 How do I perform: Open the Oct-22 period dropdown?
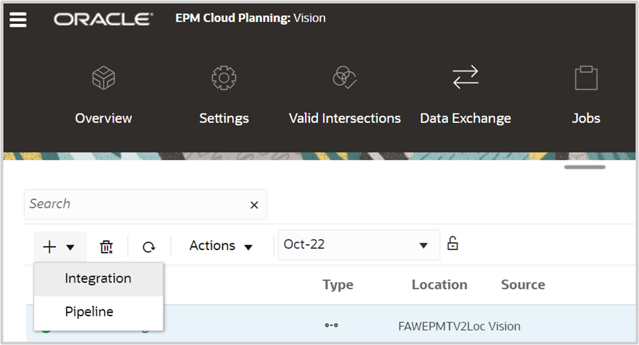pyautogui.click(x=358, y=245)
